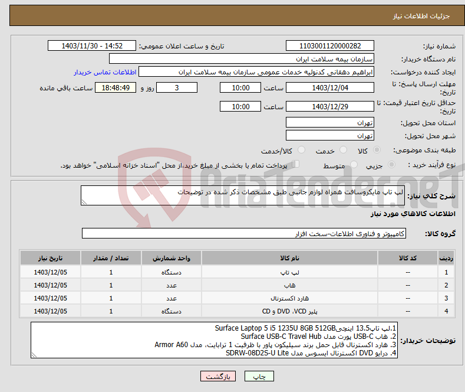Click the Armor A60 external hard line
The height and width of the screenshot is (392, 465).
[x=275, y=345]
